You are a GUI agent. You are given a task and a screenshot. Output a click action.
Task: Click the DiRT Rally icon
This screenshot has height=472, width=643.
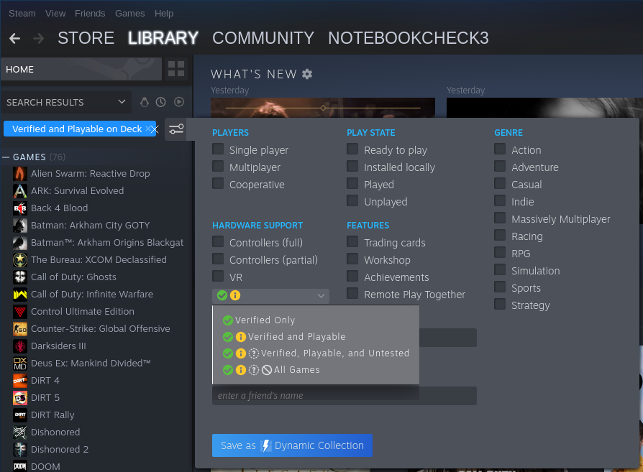[x=20, y=415]
